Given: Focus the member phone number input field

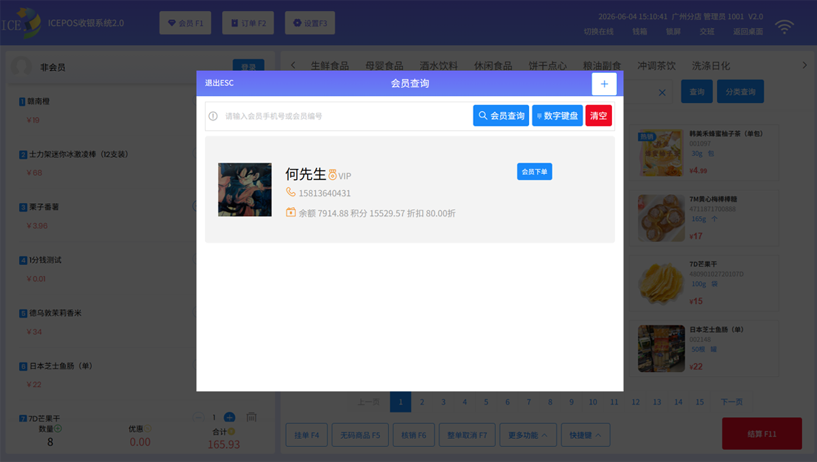Looking at the screenshot, I should tap(347, 116).
